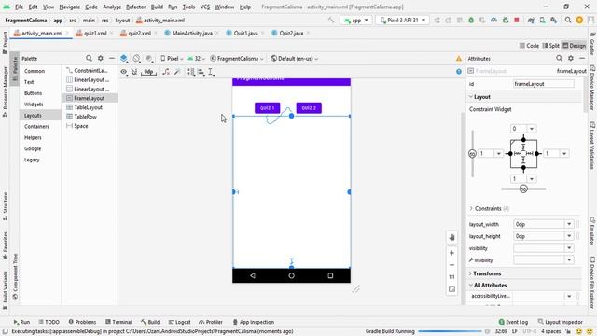Toggle view options eye icon
This screenshot has height=336, width=597.
point(124,72)
